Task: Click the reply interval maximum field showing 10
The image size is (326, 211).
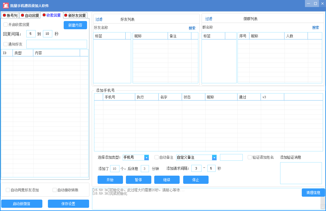Action: [x=47, y=34]
